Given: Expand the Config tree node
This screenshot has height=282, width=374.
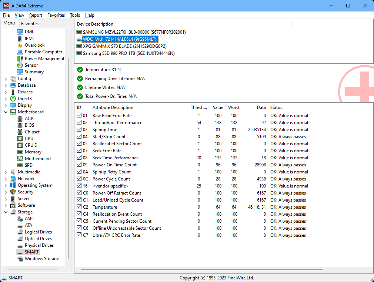Looking at the screenshot, I should point(6,79).
